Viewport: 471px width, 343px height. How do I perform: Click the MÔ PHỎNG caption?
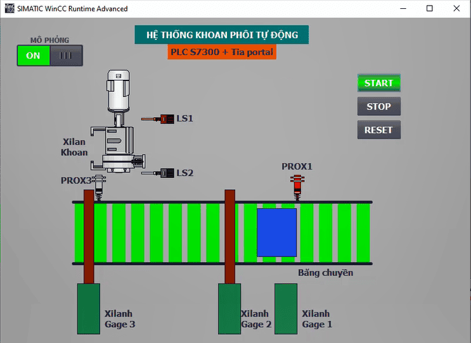pyautogui.click(x=50, y=40)
